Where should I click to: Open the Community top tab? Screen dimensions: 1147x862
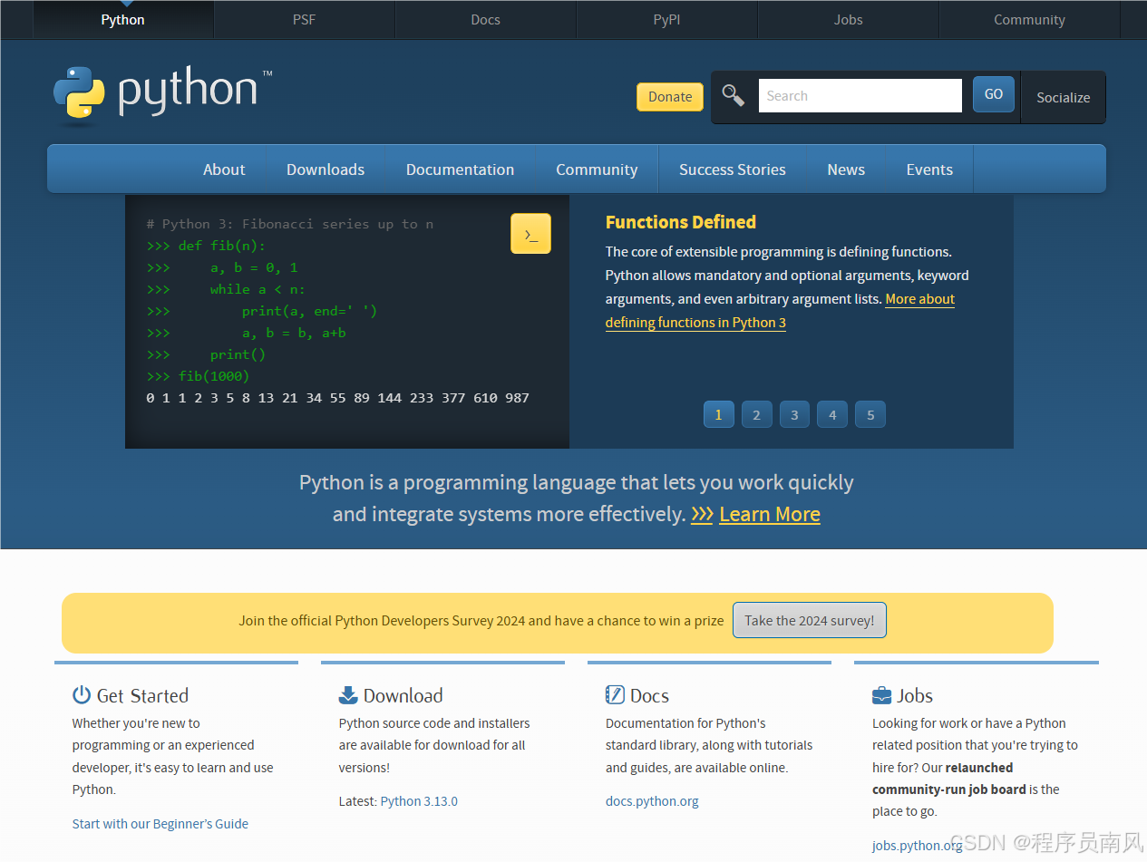click(1030, 20)
